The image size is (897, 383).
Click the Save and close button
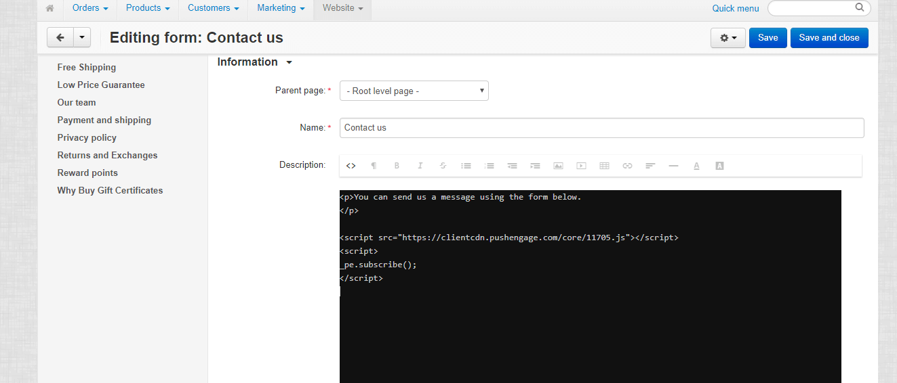pos(829,38)
